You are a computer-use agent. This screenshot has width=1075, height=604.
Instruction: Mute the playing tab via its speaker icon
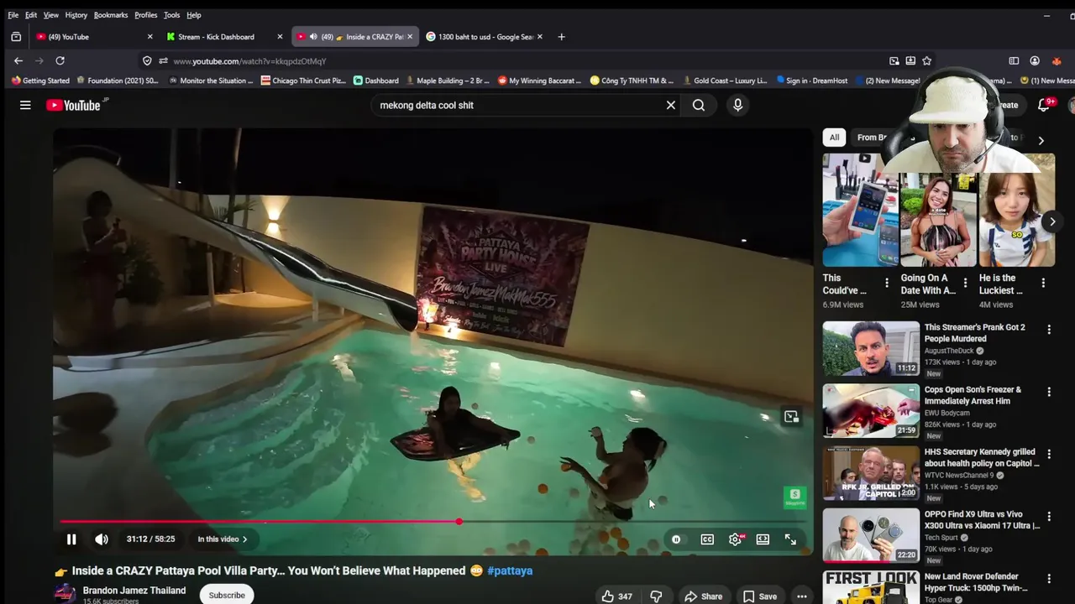click(x=313, y=37)
